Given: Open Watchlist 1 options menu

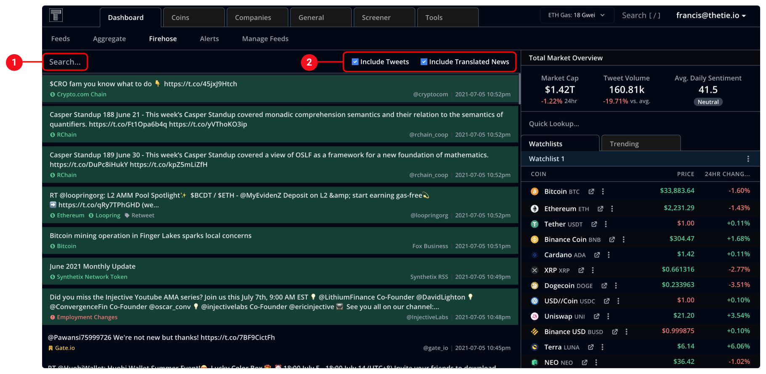Looking at the screenshot, I should 748,159.
